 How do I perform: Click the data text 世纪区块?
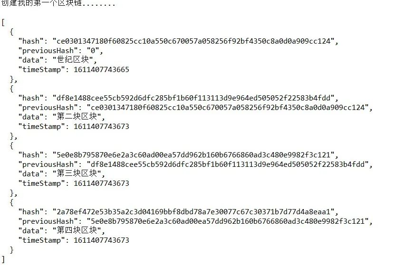[x=73, y=60]
